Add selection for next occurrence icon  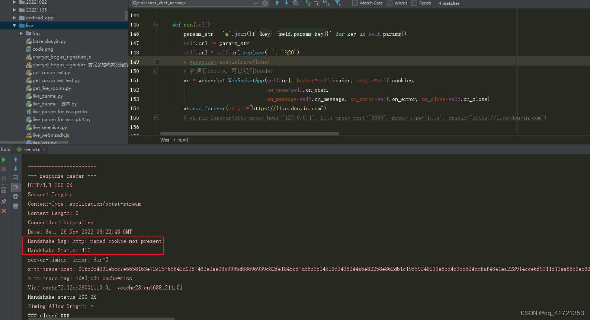tap(307, 3)
